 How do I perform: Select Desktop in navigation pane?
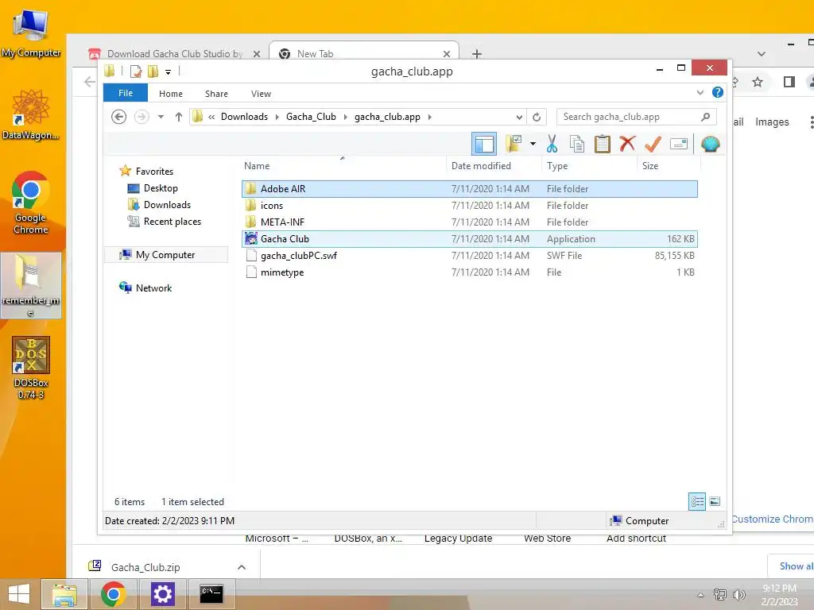pos(161,187)
